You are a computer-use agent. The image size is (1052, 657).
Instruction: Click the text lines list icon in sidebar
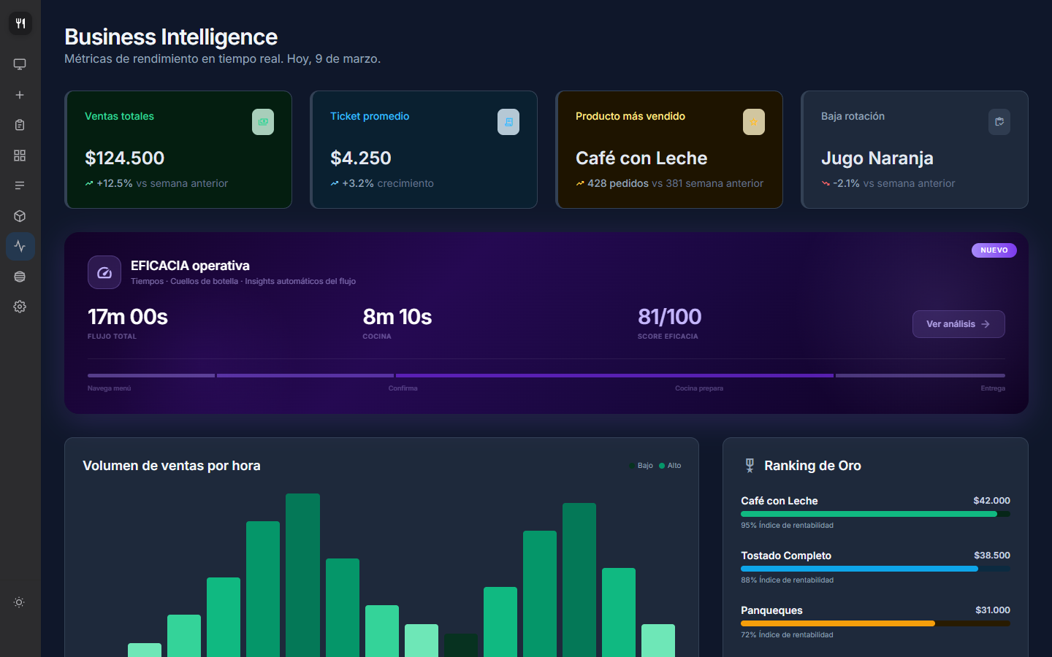(20, 185)
